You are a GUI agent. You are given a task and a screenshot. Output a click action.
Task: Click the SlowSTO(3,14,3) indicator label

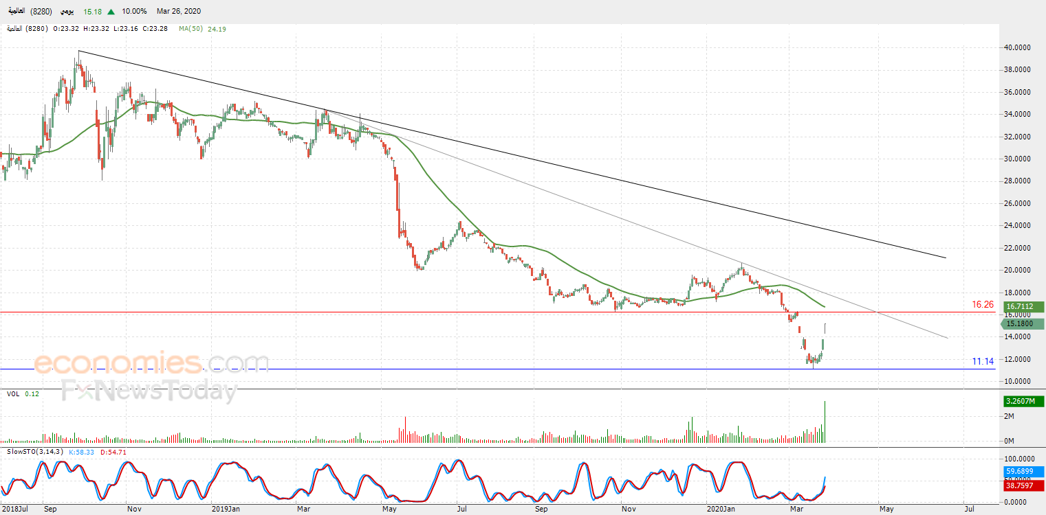pyautogui.click(x=36, y=452)
